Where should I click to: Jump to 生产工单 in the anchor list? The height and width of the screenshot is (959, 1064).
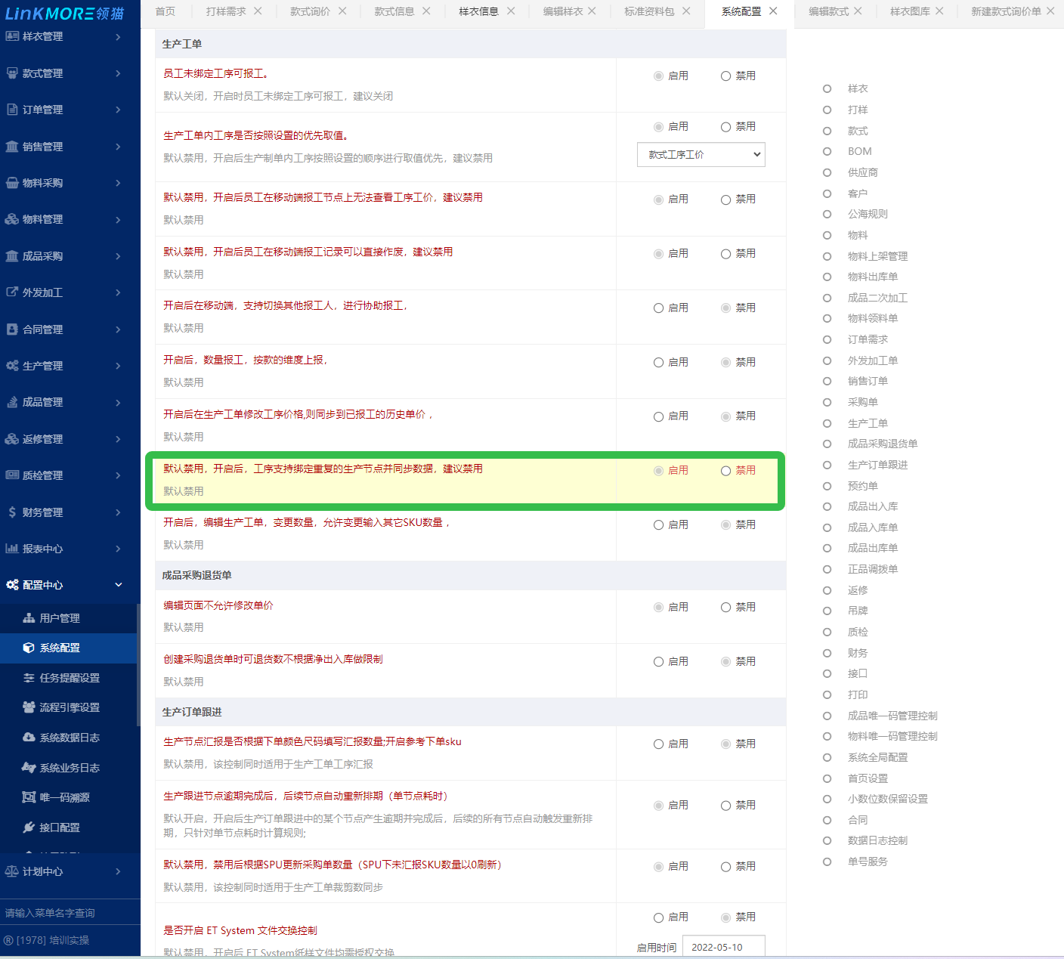[x=867, y=423]
